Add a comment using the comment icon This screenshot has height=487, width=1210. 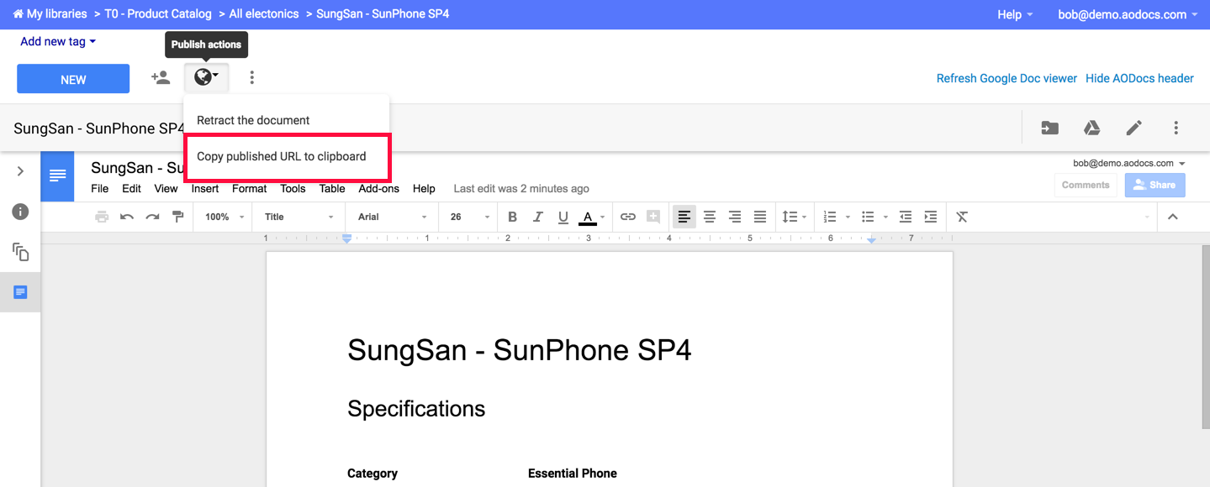(653, 217)
